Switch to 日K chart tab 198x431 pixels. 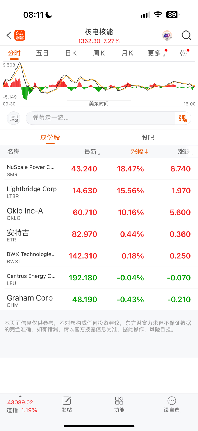pyautogui.click(x=71, y=53)
